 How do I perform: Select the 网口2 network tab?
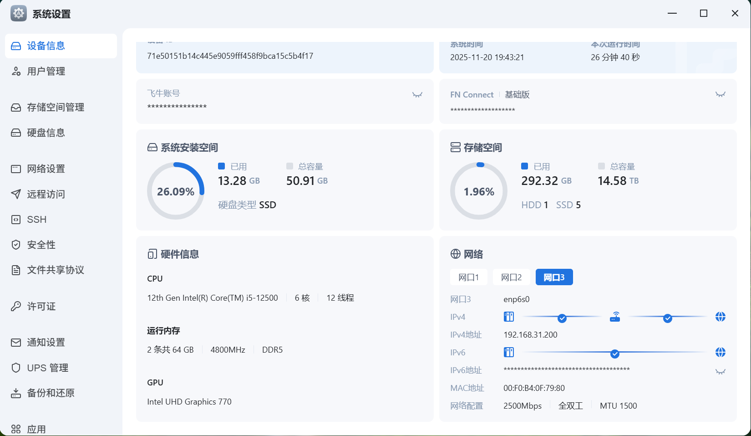(x=511, y=277)
